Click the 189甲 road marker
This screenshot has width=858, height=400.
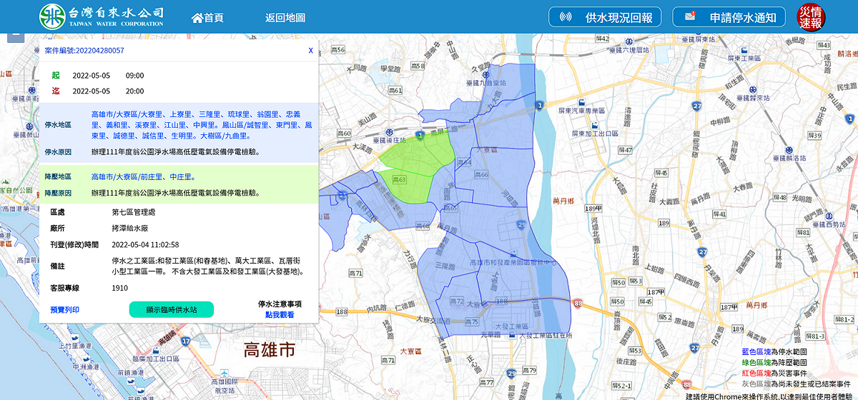(x=593, y=208)
